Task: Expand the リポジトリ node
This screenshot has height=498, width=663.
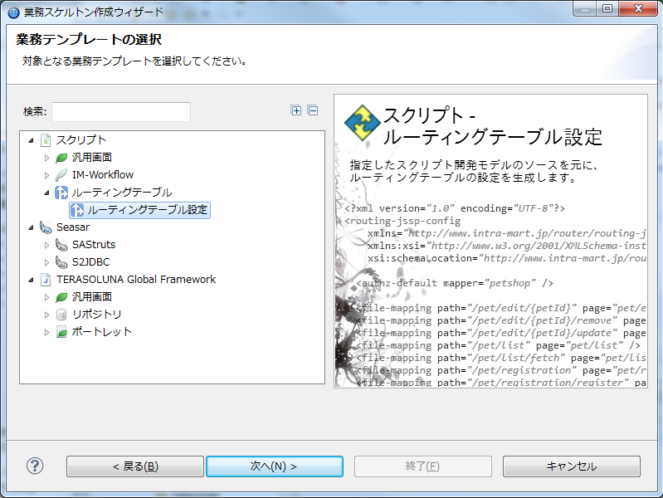Action: click(x=47, y=315)
